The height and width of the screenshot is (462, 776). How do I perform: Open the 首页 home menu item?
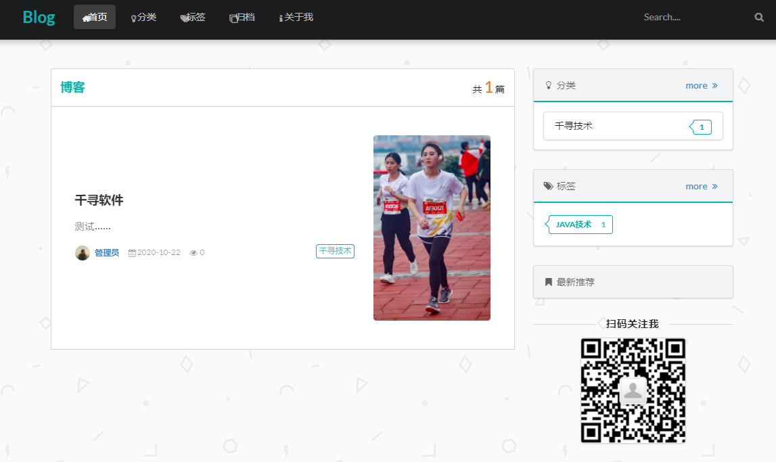click(95, 18)
